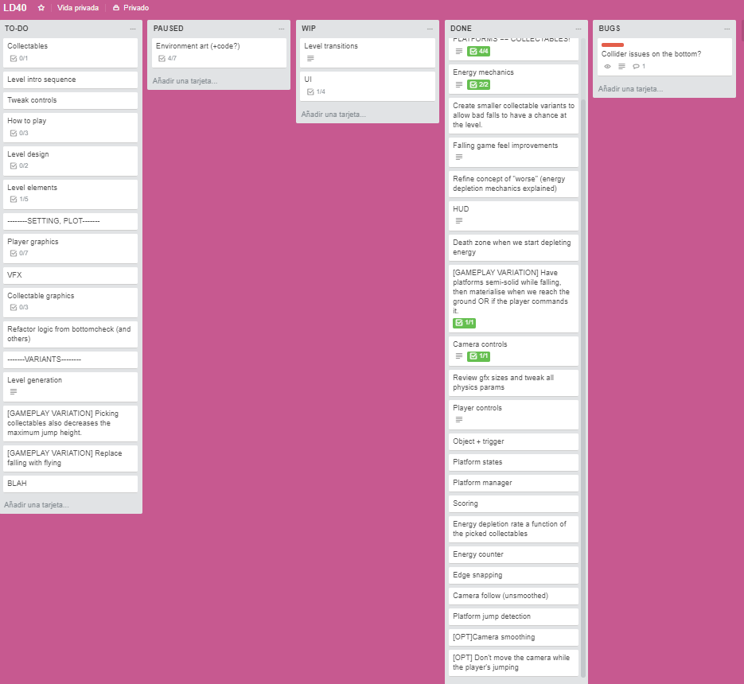Click the Privado visibility button
The image size is (744, 684).
pyautogui.click(x=130, y=8)
